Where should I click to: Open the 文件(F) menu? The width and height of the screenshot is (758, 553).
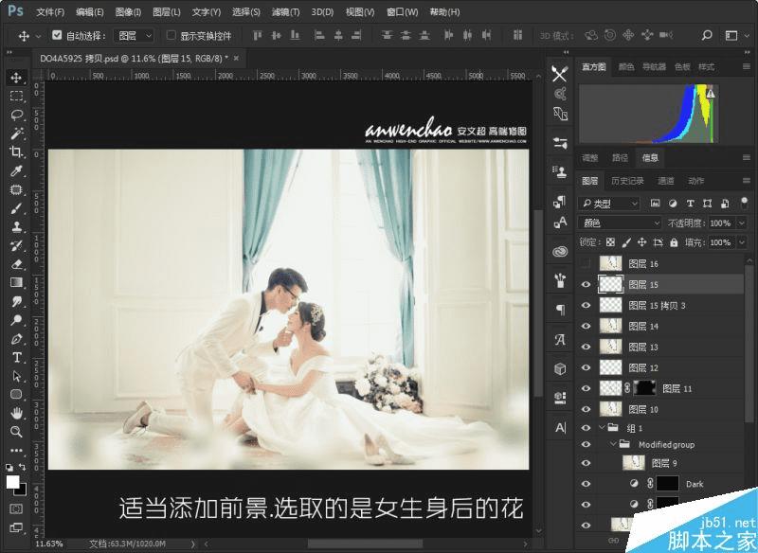(x=50, y=11)
